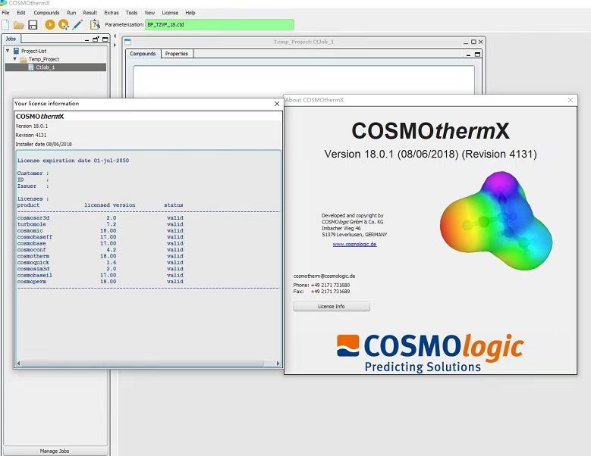Detach the Jobs panel with undock icon
Screen dimensions: 591x456
coord(96,39)
